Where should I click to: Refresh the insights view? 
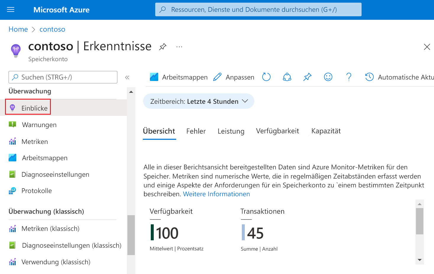coord(266,77)
